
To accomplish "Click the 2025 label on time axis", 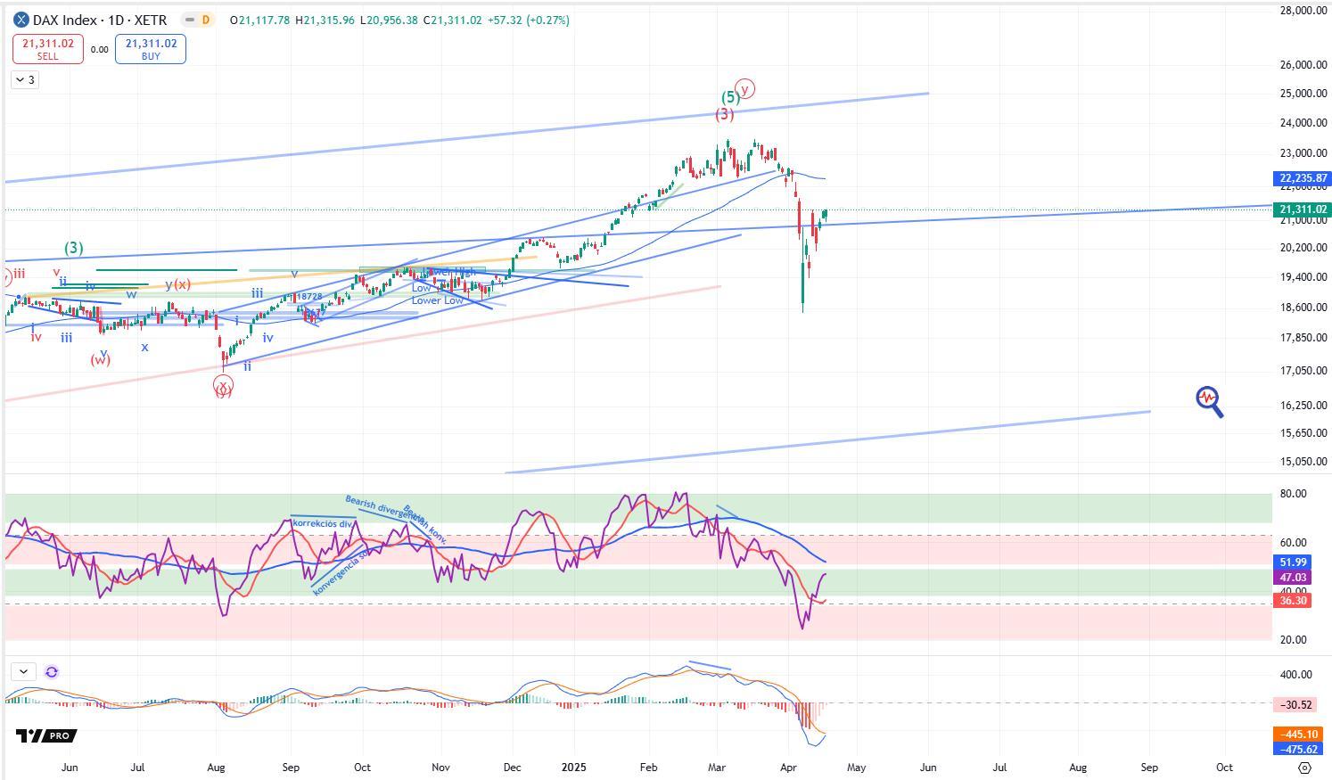I will 574,767.
